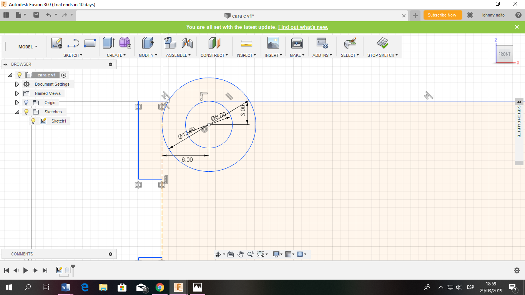Select the Joint assemble icon
The height and width of the screenshot is (295, 525).
coord(187,43)
